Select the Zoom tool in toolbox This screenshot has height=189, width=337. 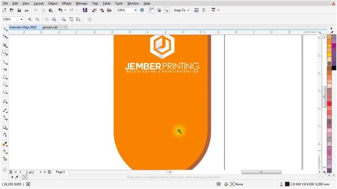5,52
